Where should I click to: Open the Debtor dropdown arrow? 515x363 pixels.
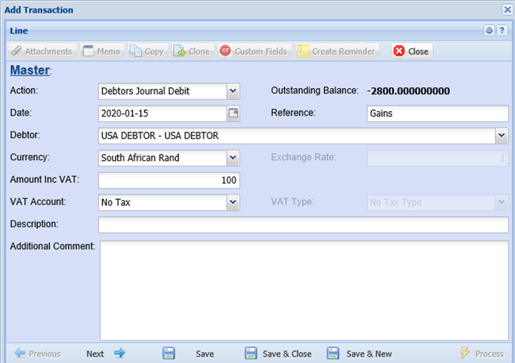[502, 136]
